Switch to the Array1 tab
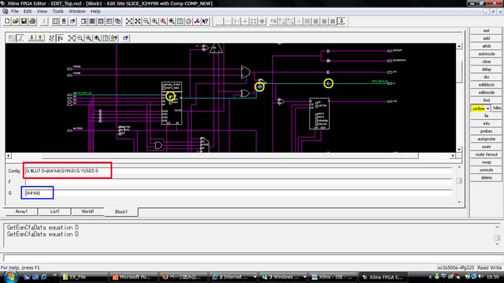 21,212
